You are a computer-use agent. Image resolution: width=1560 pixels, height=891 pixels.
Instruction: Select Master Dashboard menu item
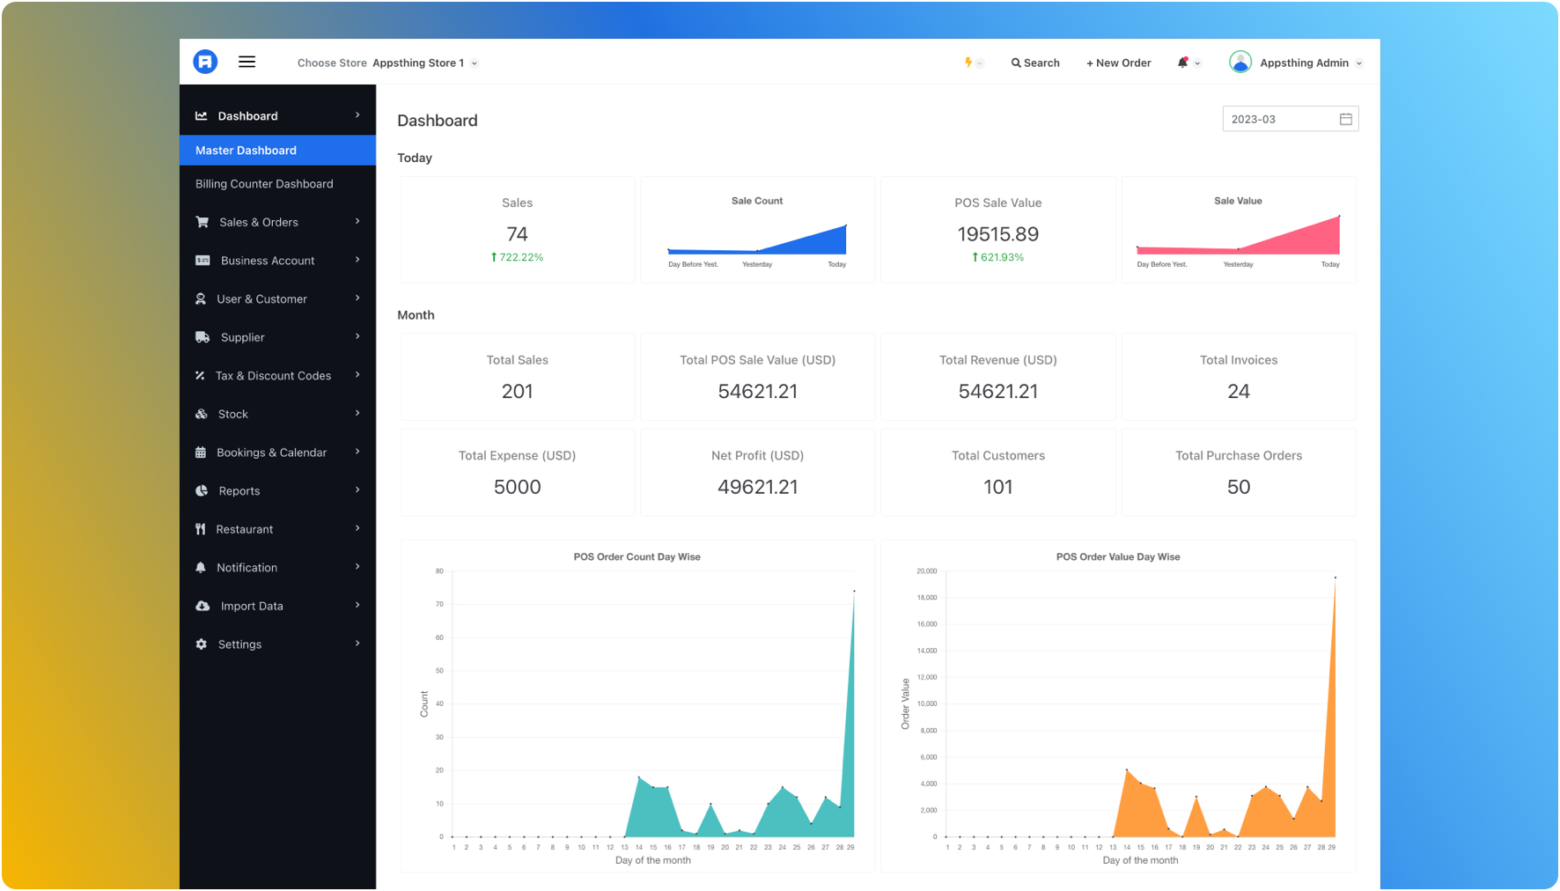[277, 151]
